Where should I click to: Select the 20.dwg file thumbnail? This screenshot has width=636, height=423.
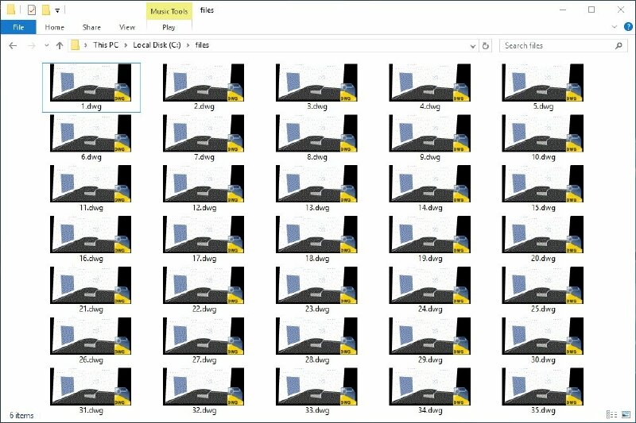click(543, 234)
